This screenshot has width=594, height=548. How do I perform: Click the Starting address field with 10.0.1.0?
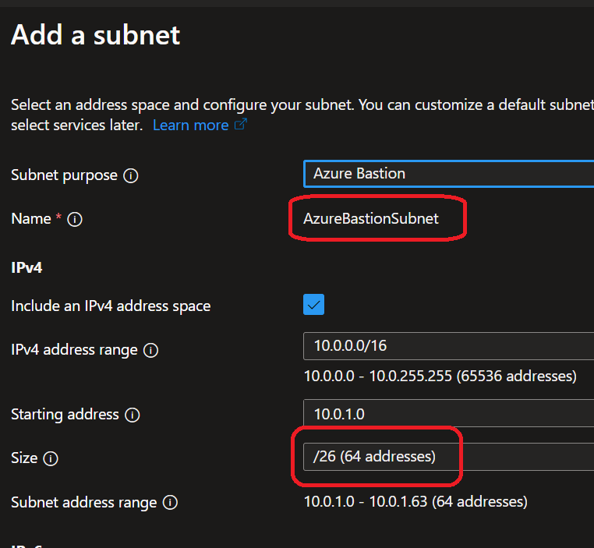click(x=448, y=414)
